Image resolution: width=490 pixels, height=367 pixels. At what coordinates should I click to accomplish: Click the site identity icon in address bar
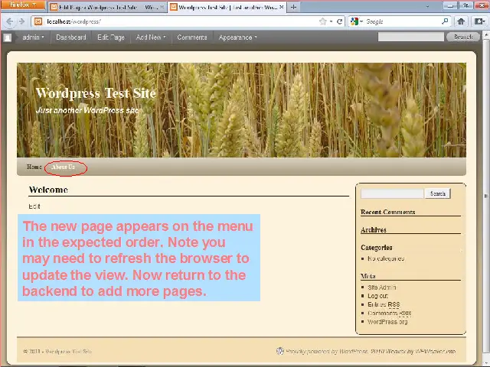point(38,21)
